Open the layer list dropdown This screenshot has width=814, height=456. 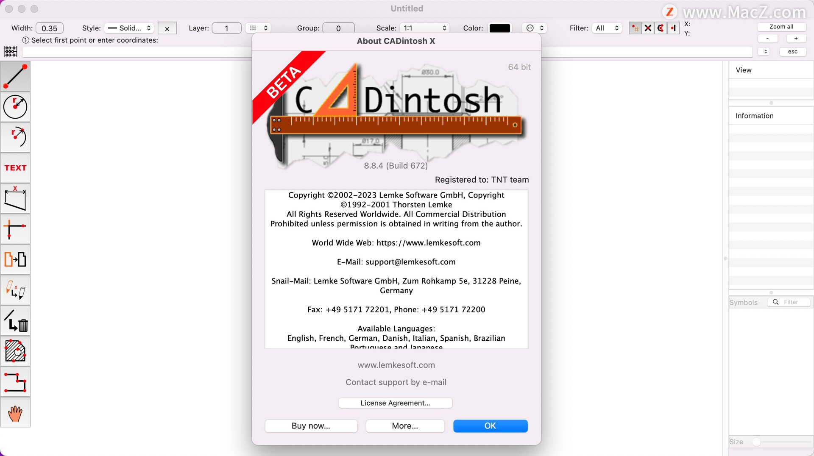tap(258, 28)
